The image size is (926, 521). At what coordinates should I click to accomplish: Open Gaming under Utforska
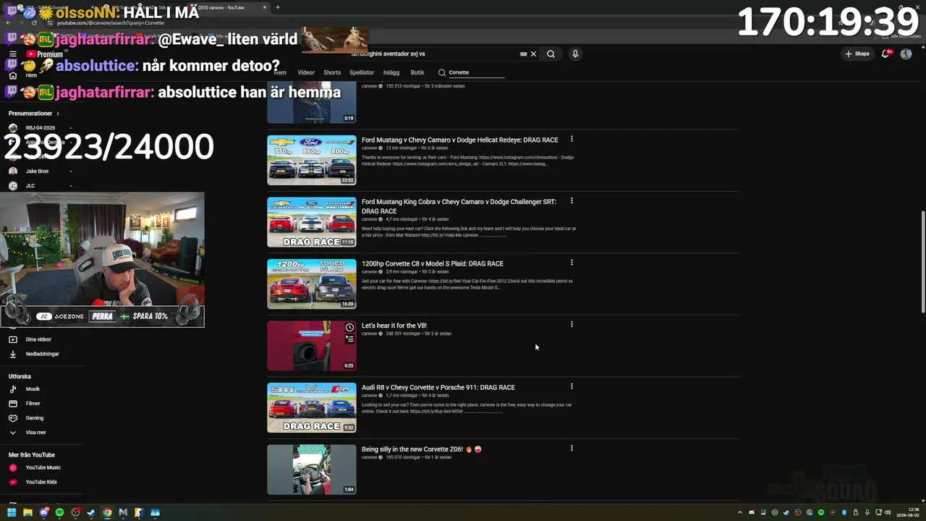(x=35, y=418)
